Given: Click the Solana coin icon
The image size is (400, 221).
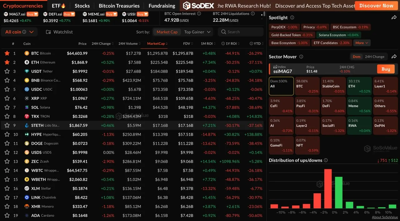Looking at the screenshot, I should pyautogui.click(x=27, y=108).
